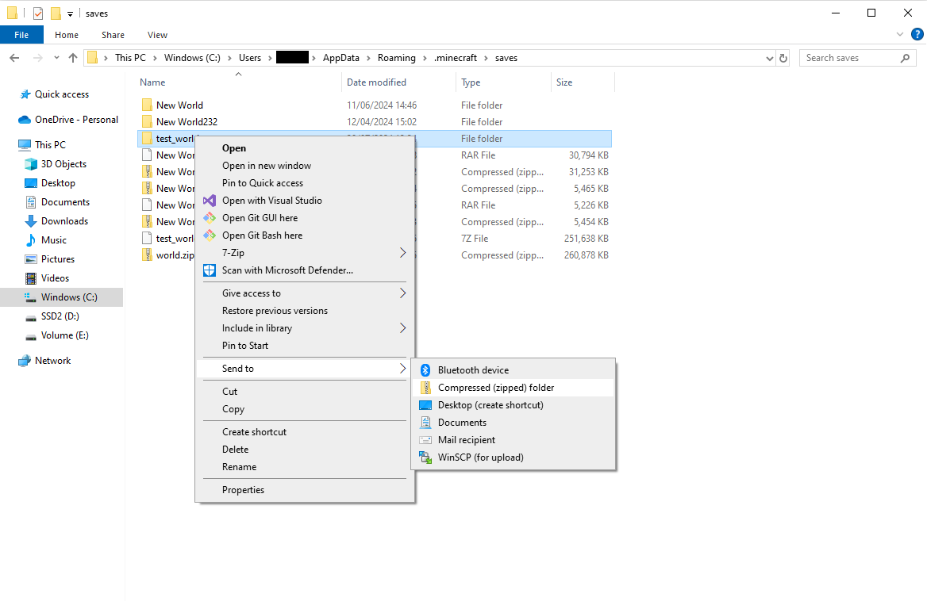Viewport: 927px width, 601px height.
Task: Click the Bluetooth device icon in Send to submenu
Action: tap(425, 370)
